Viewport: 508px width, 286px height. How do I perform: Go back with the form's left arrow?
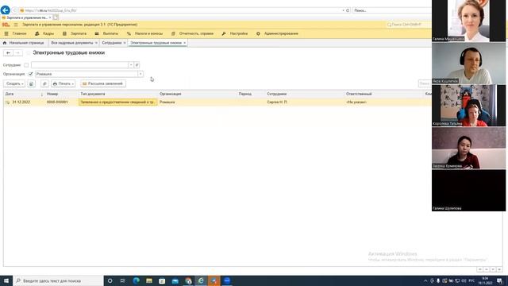click(9, 53)
